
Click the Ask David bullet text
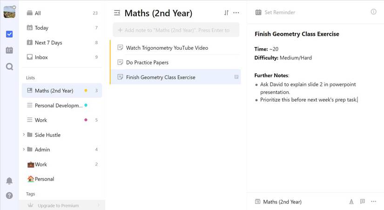[308, 88]
